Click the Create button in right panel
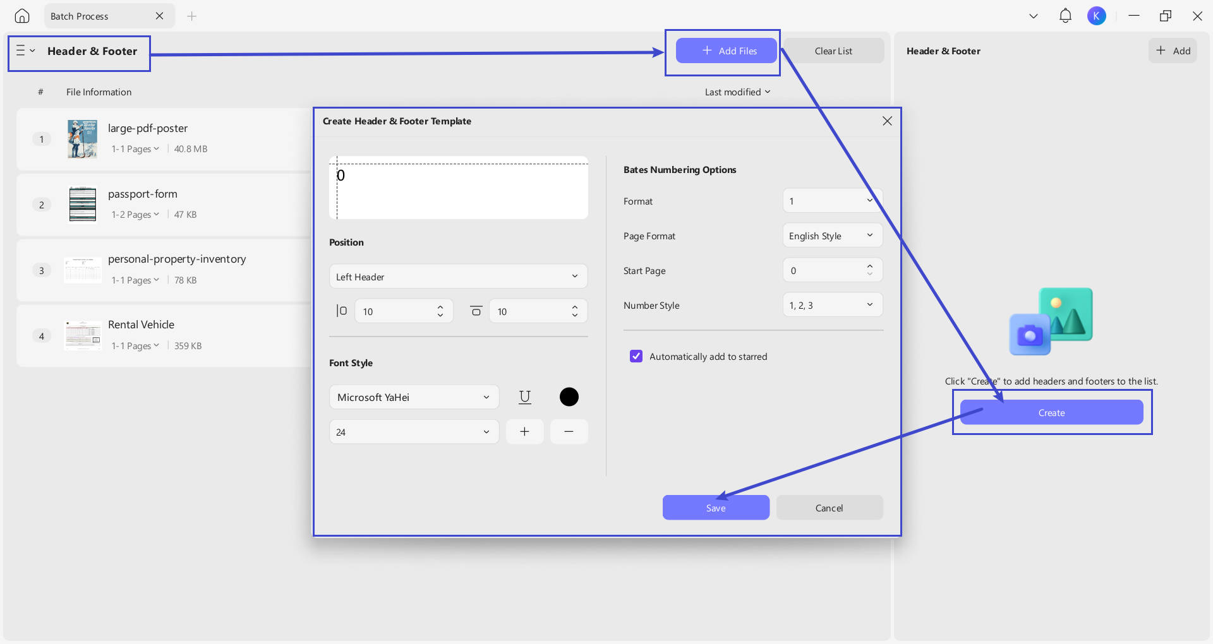Viewport: 1213px width, 644px height. click(x=1051, y=412)
